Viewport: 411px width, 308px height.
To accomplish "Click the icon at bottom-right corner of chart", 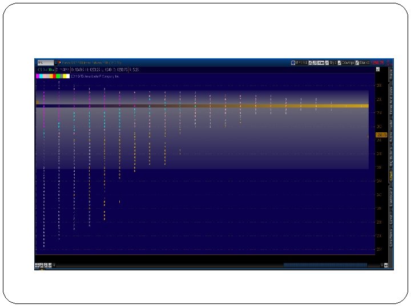I will [386, 265].
